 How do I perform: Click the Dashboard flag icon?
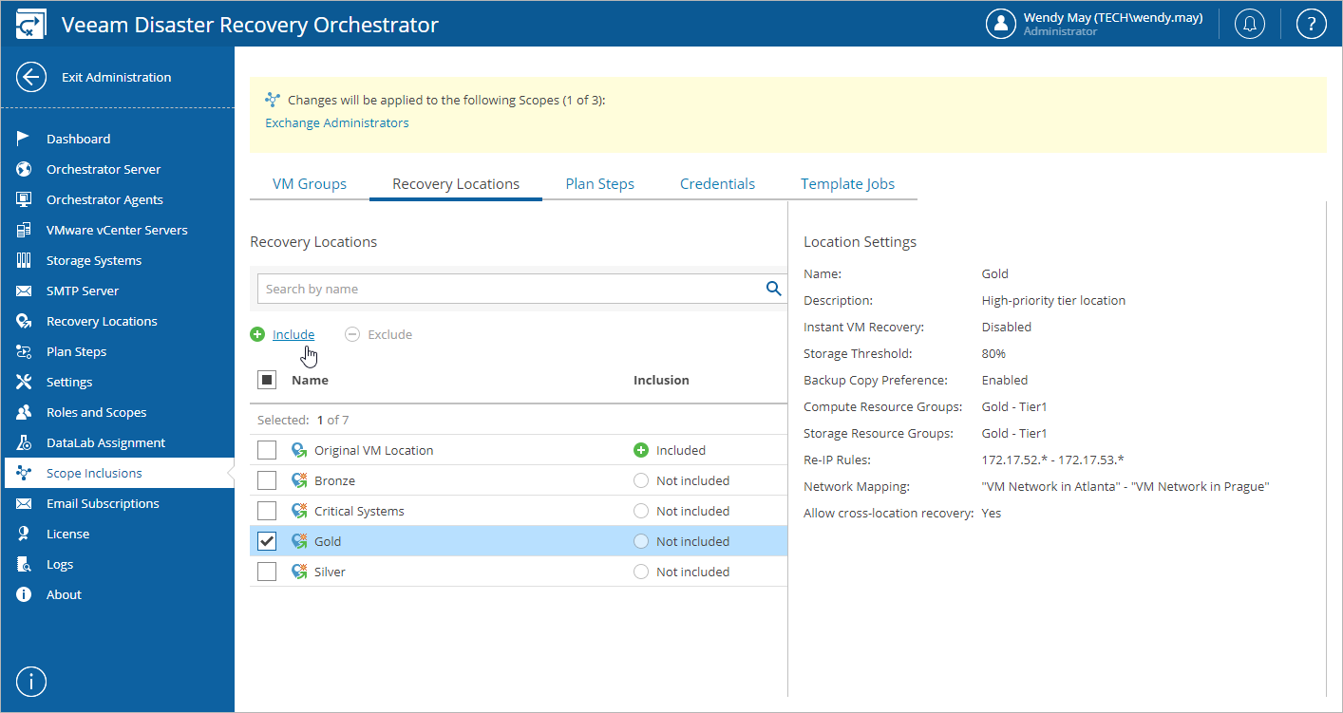[25, 139]
